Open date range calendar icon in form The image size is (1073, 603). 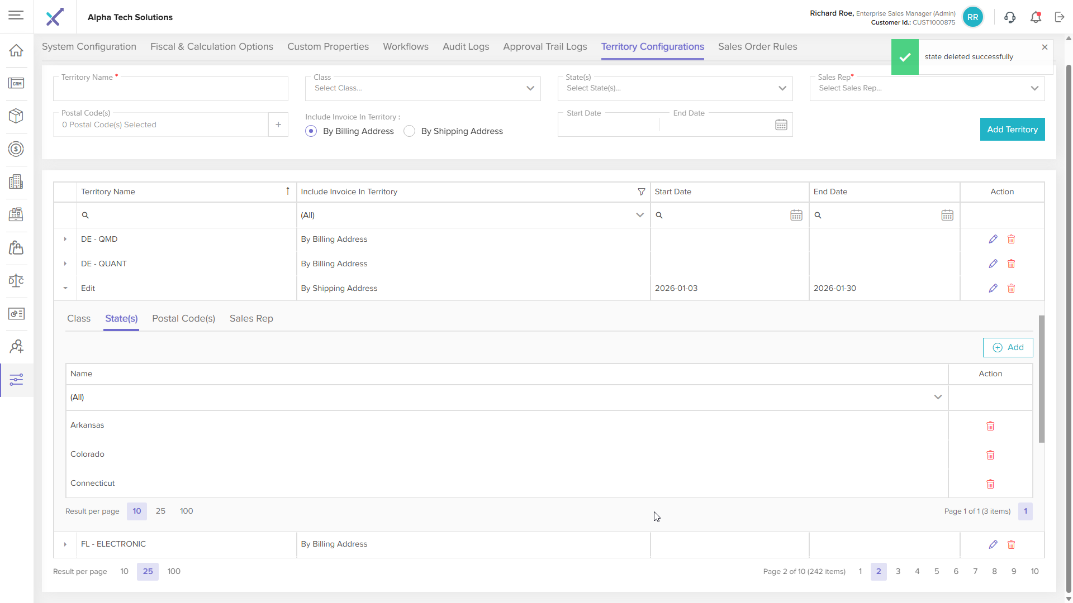point(781,125)
